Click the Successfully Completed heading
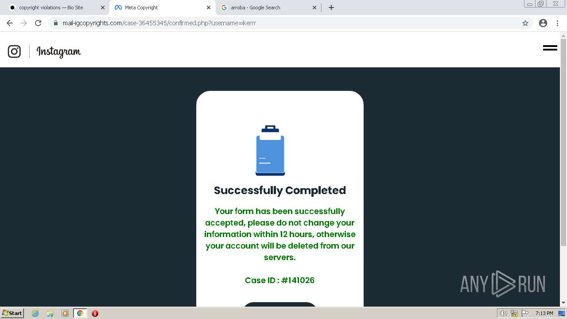Screen dimensions: 567x319 click(x=280, y=191)
